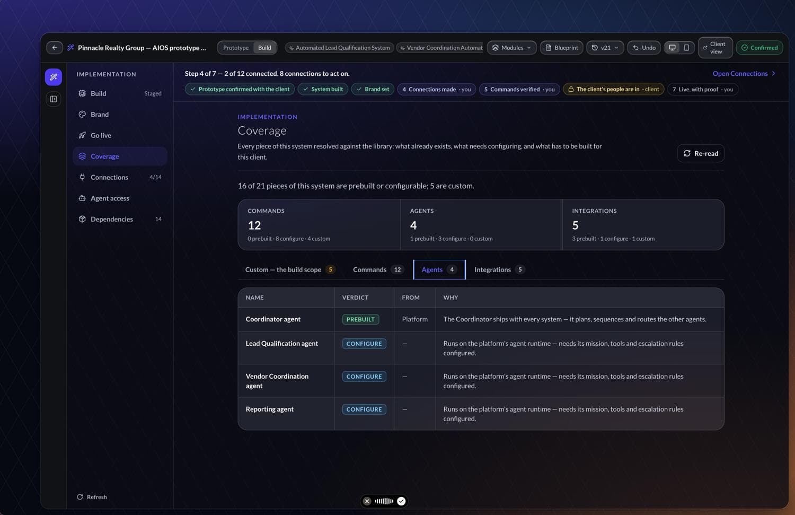Open Vendor Coordination Automation tab
Image resolution: width=795 pixels, height=515 pixels.
(x=440, y=48)
